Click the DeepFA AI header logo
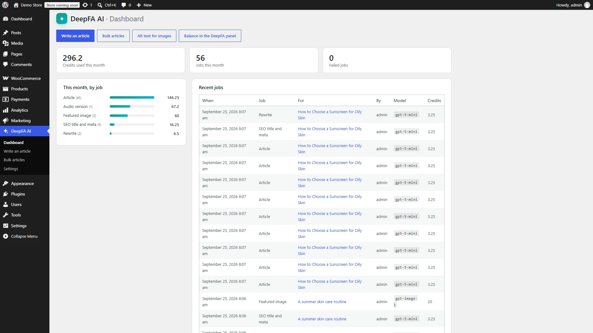Viewport: 593px width, 333px height. 62,19
